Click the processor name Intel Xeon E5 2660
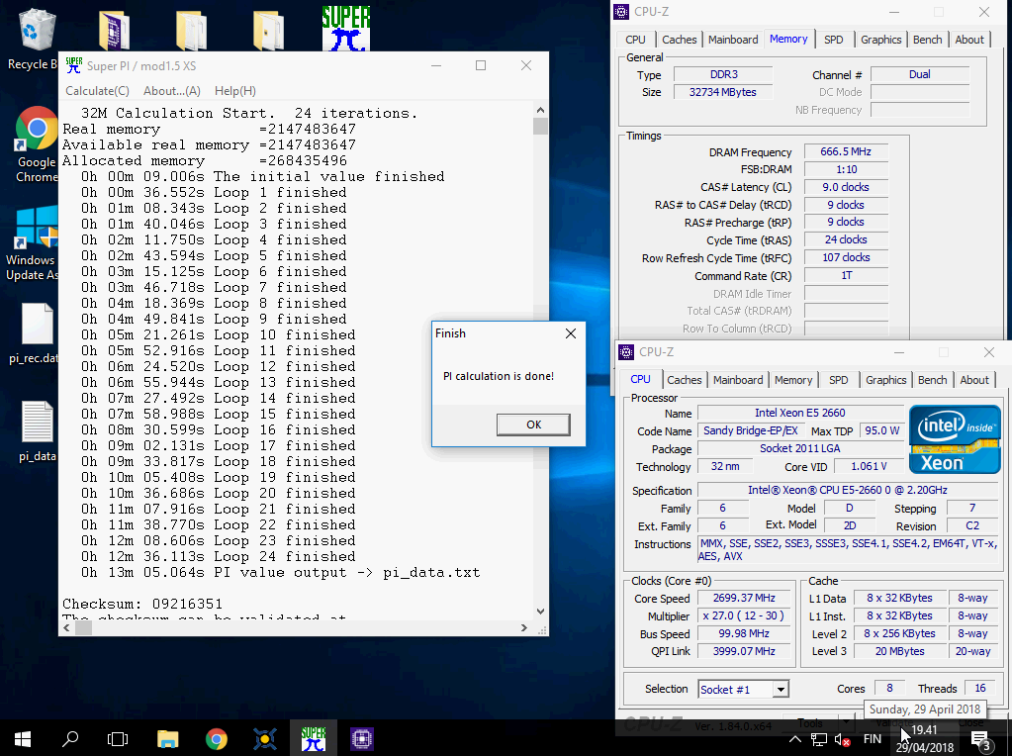1012x756 pixels. tap(800, 413)
